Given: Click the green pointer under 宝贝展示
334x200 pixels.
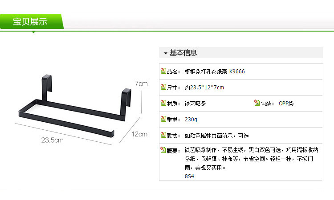Looking at the screenshot, I should [x=33, y=32].
